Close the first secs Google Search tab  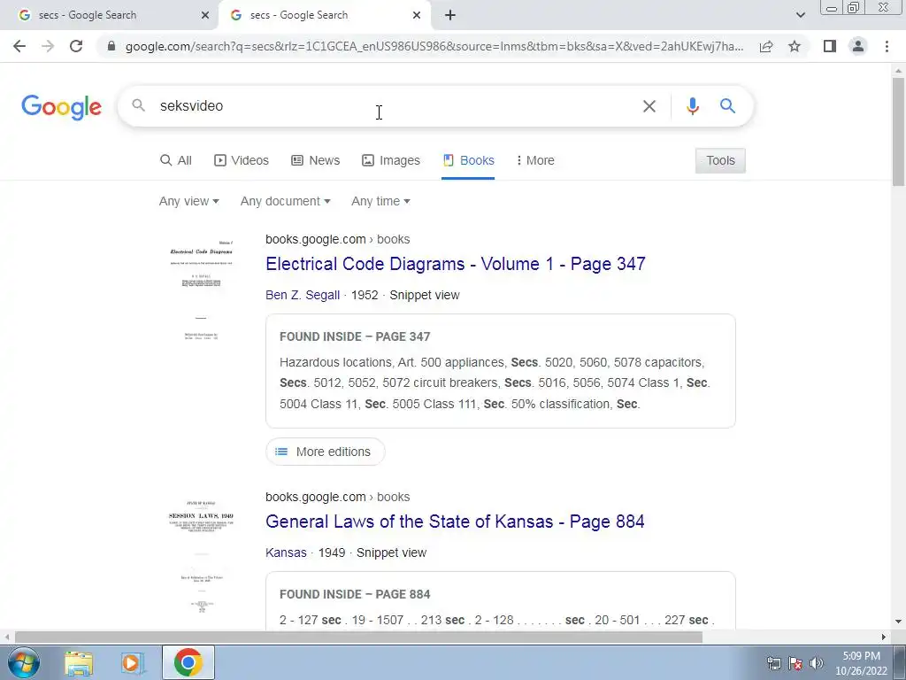click(205, 16)
